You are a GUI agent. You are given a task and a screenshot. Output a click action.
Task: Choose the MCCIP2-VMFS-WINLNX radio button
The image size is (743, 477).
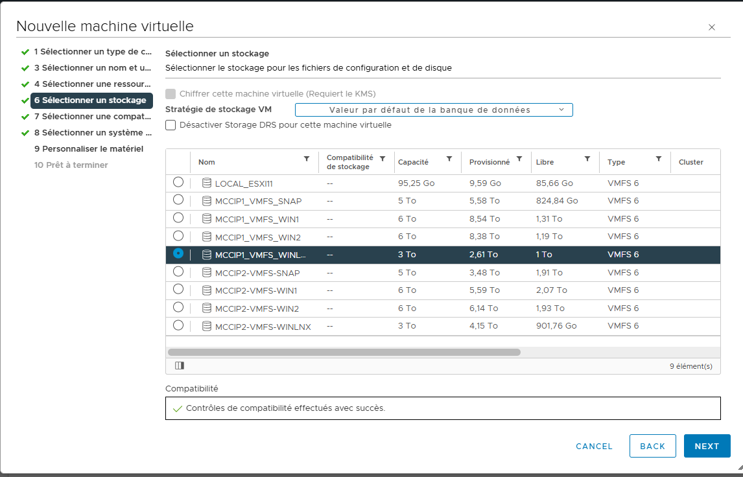[178, 325]
